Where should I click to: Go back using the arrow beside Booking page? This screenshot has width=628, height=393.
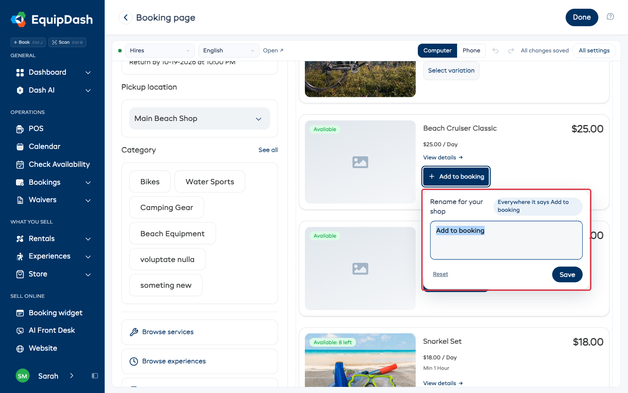click(126, 17)
